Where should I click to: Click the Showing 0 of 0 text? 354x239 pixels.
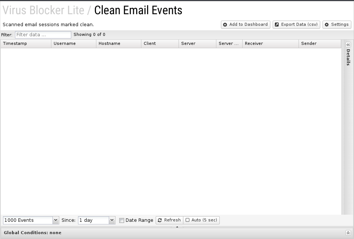89,34
